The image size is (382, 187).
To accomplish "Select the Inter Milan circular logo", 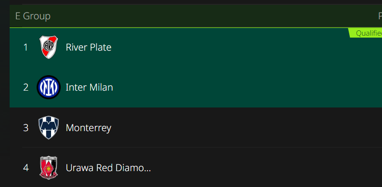I will pos(49,87).
